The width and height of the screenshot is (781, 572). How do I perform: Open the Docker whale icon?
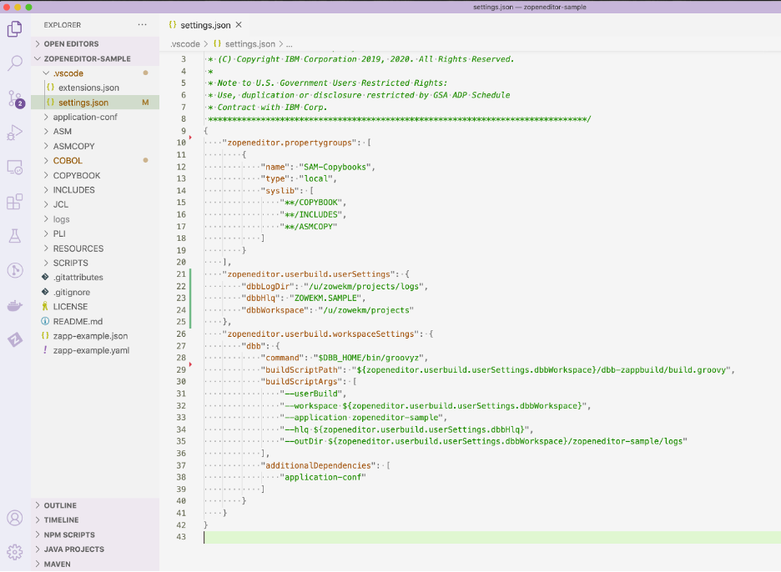[14, 305]
